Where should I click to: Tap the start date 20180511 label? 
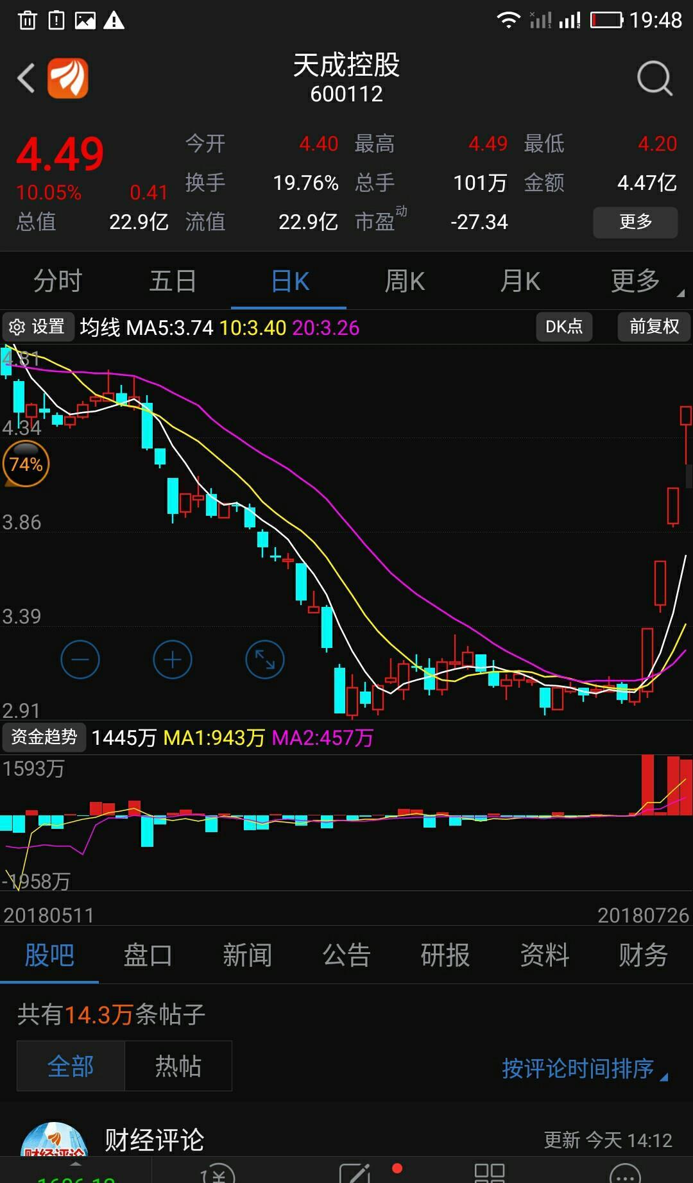click(49, 915)
